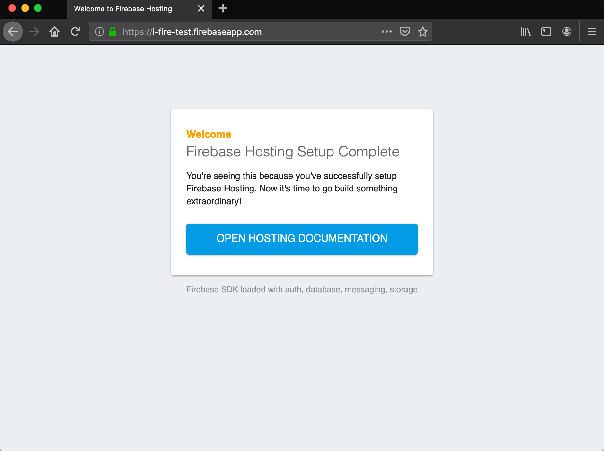Image resolution: width=604 pixels, height=451 pixels.
Task: Open the home page icon
Action: 55,31
